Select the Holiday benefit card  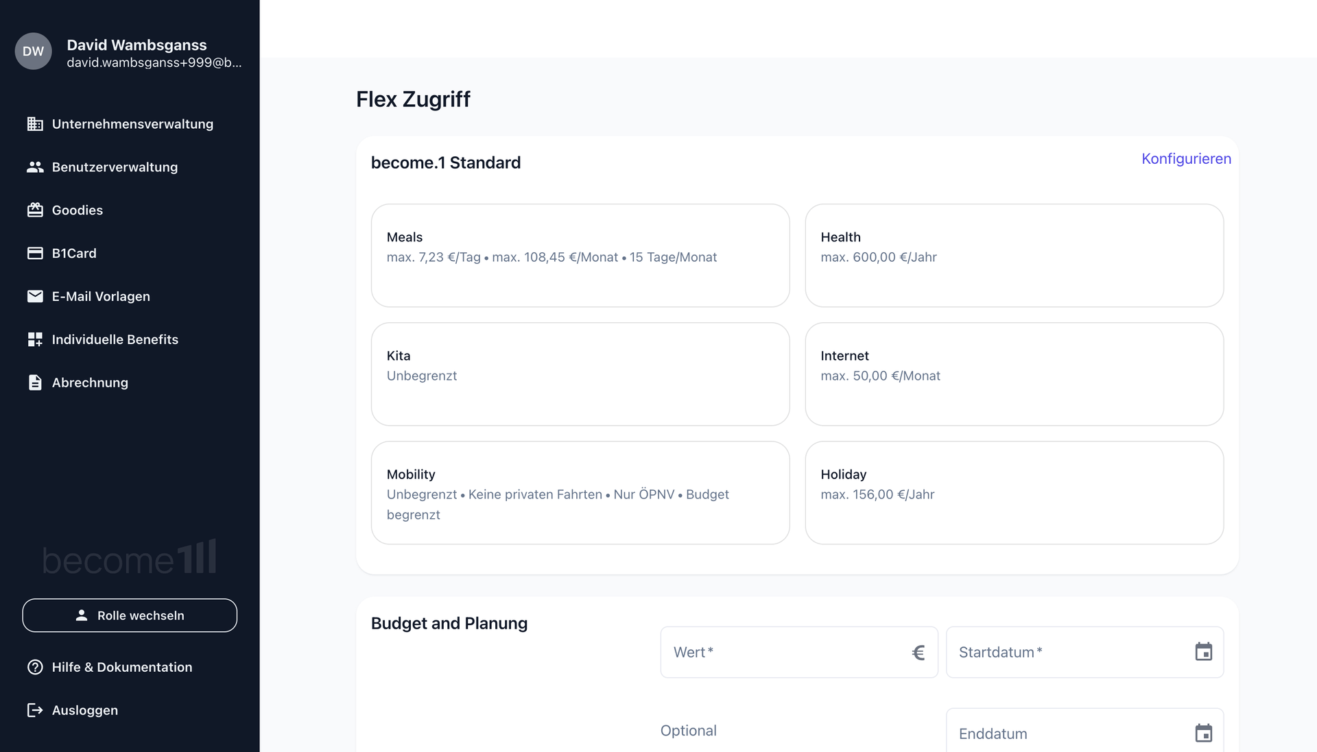point(1014,493)
